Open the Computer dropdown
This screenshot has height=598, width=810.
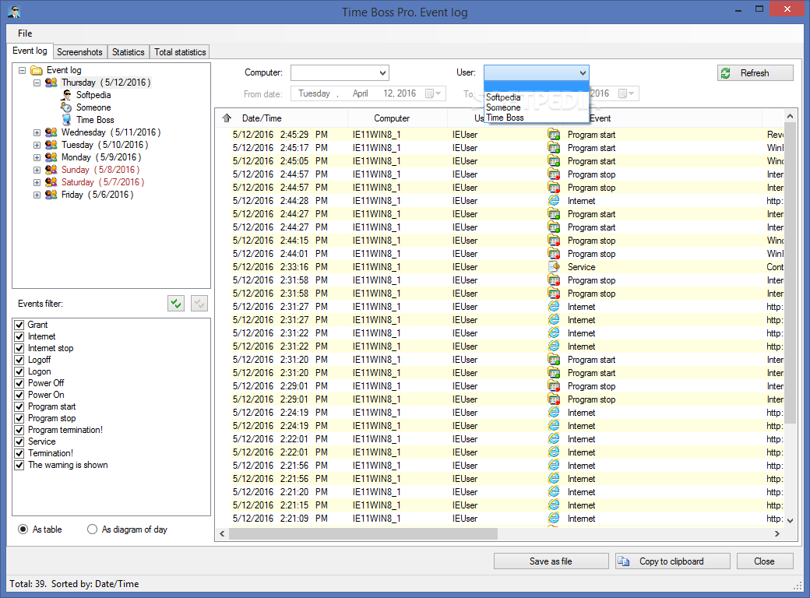tap(382, 73)
